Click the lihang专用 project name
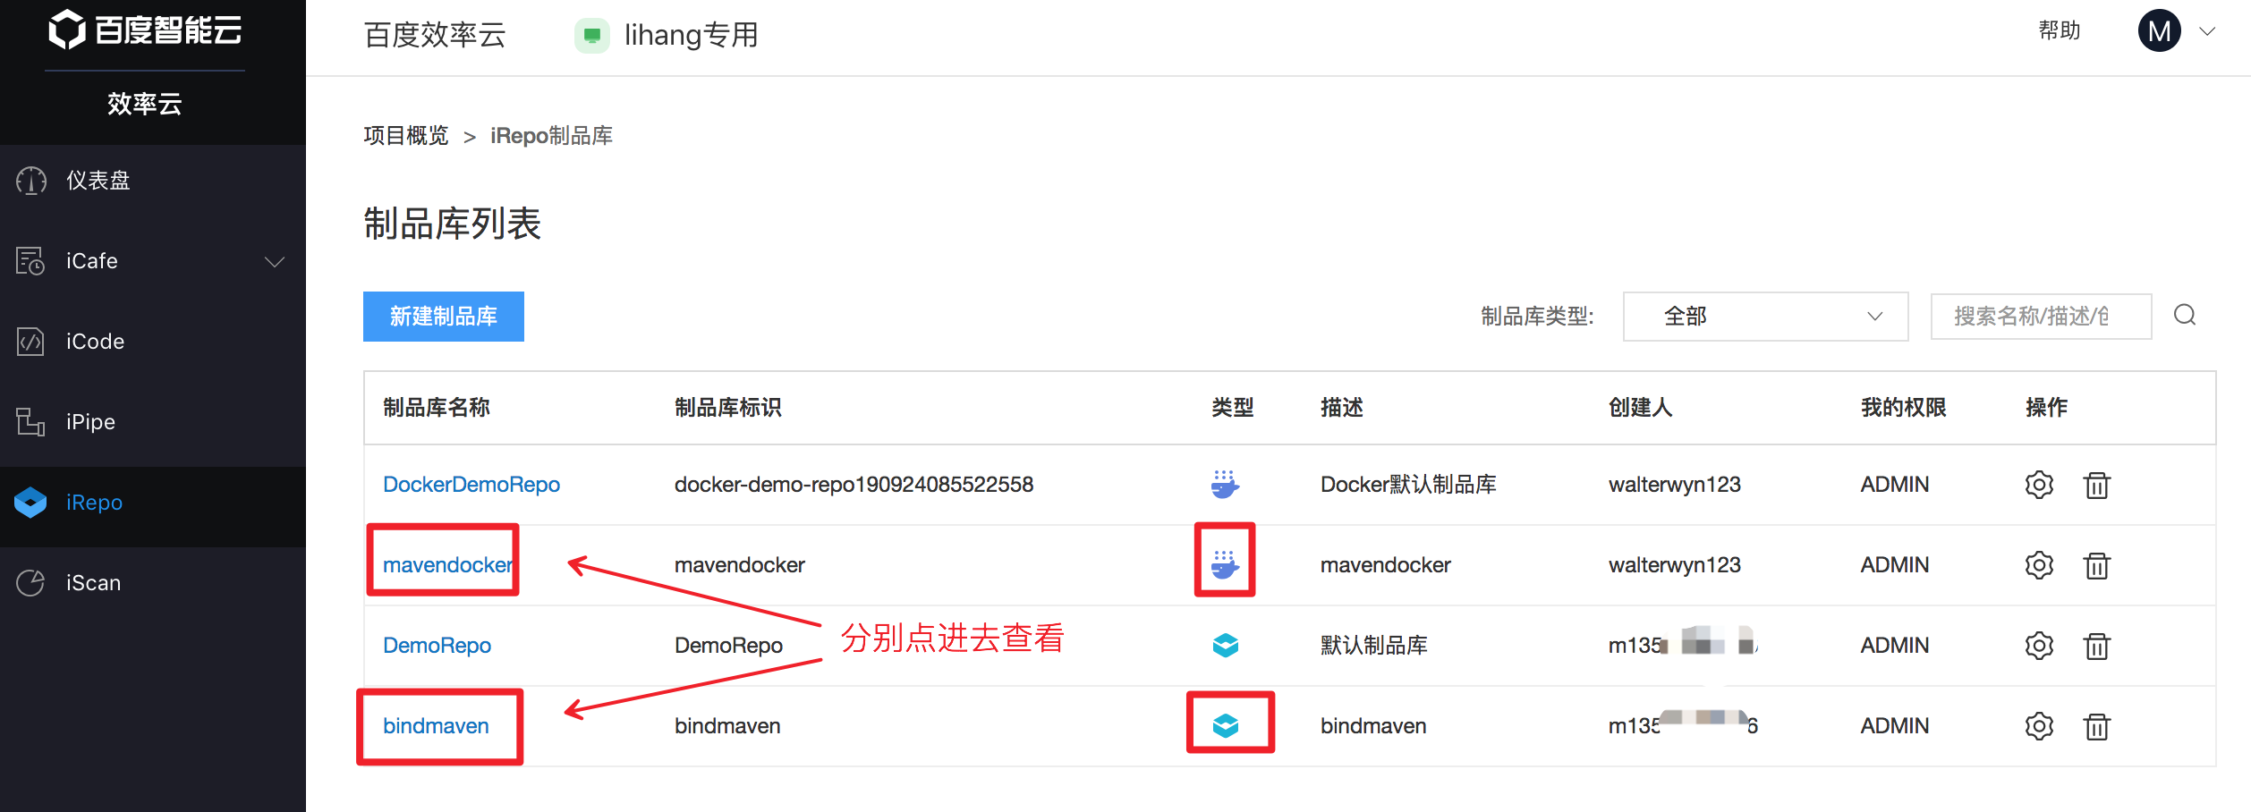 pos(692,36)
